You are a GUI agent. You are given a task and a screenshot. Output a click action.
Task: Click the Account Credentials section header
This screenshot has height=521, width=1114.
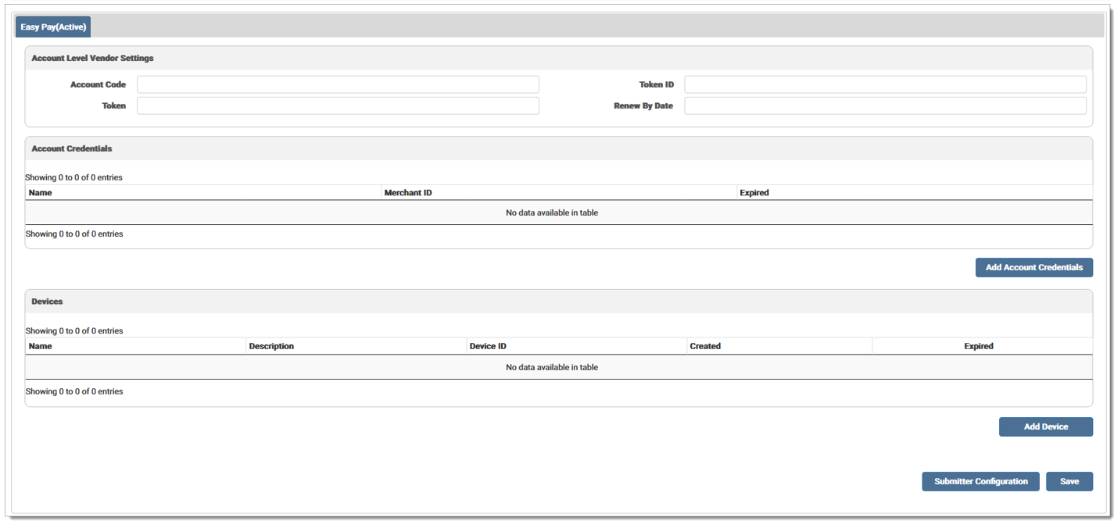coord(72,148)
